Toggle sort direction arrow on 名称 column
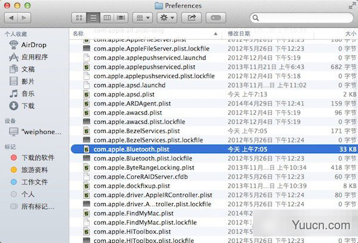 coord(215,34)
